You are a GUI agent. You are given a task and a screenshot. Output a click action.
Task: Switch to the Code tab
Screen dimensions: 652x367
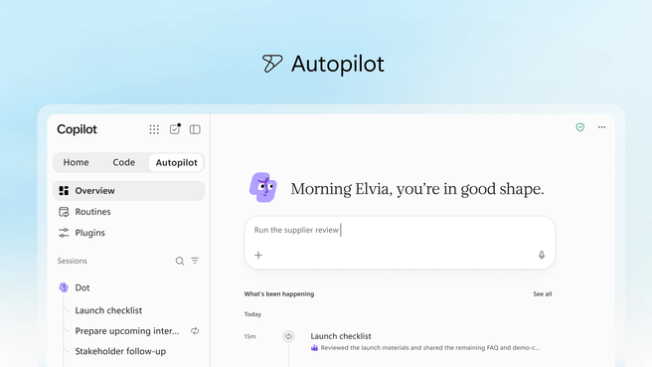tap(124, 162)
